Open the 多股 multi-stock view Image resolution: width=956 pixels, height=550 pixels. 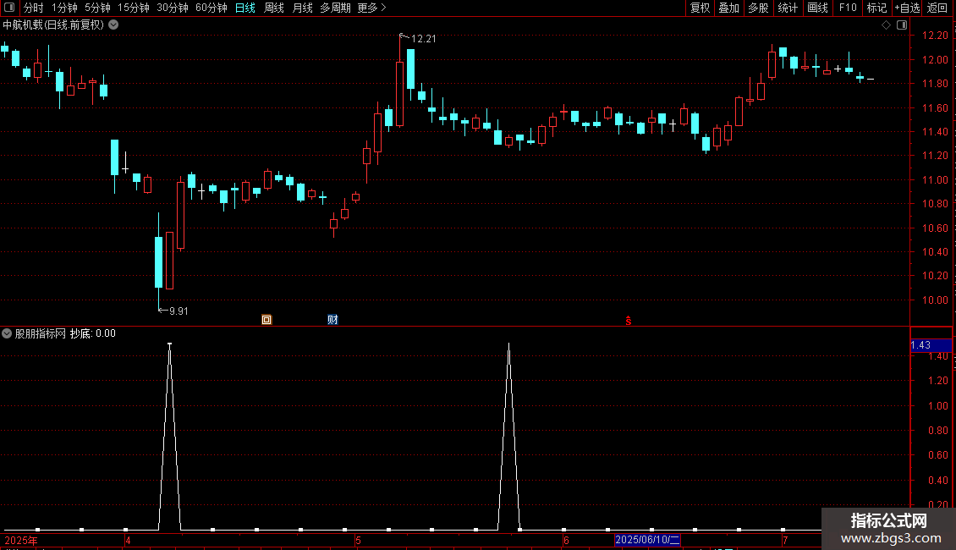tap(759, 8)
